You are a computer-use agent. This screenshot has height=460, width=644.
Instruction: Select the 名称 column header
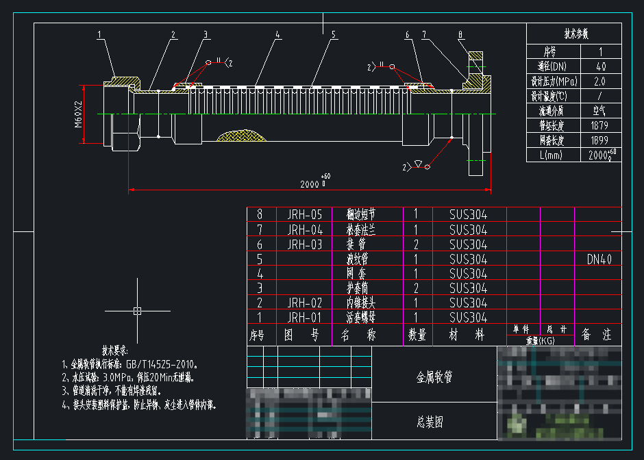pyautogui.click(x=358, y=335)
